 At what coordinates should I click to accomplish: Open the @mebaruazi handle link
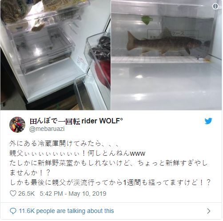pos(47,129)
